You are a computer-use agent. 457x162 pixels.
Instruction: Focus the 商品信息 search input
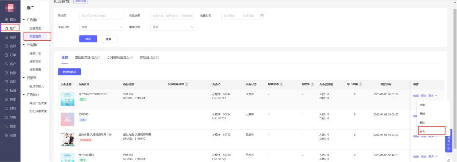coord(173,16)
